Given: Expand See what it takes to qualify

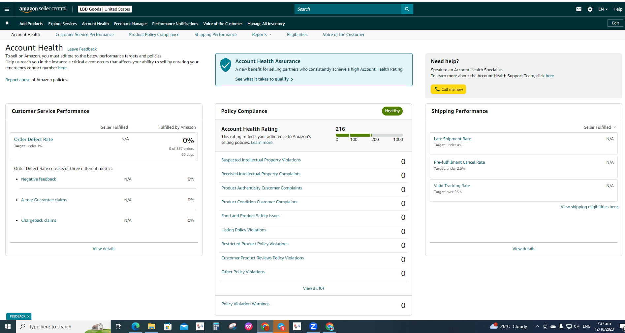Looking at the screenshot, I should coord(264,79).
